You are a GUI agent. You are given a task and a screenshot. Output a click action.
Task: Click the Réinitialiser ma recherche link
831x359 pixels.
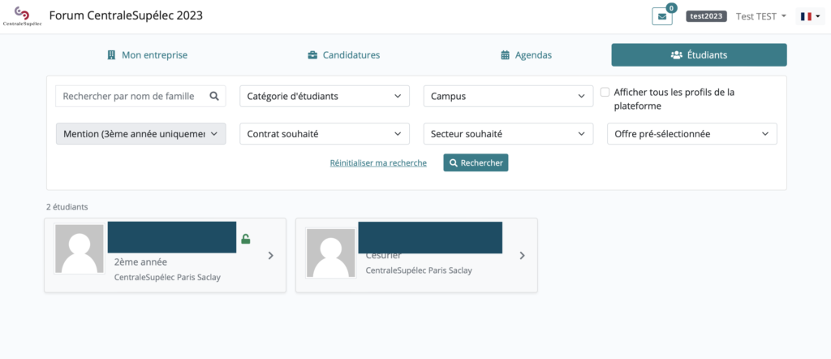[x=378, y=163]
